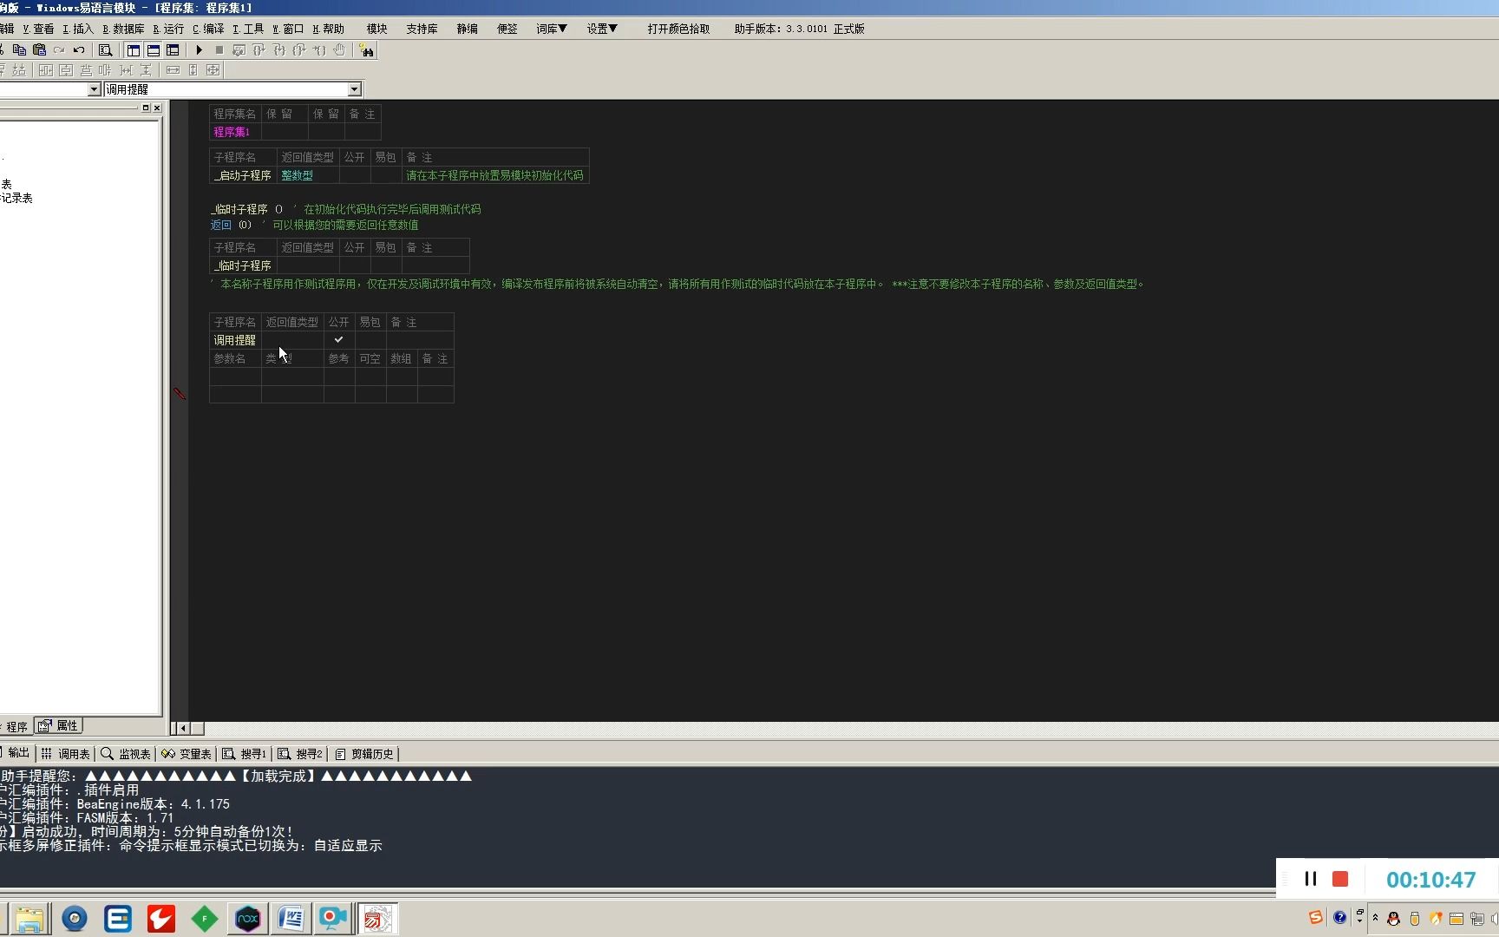
Task: Click the 便签 button
Action: [x=507, y=29]
